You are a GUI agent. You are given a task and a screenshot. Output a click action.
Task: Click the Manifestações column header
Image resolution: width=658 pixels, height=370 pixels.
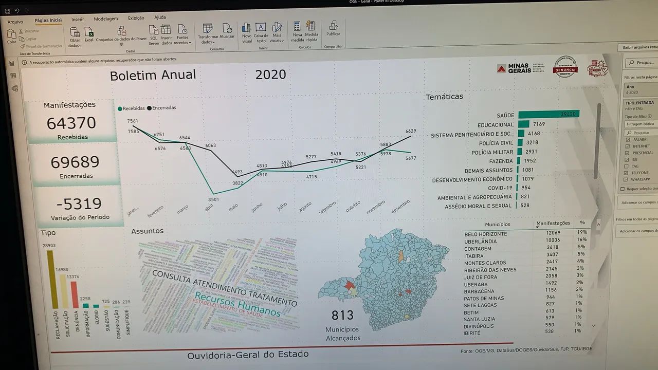(x=553, y=224)
